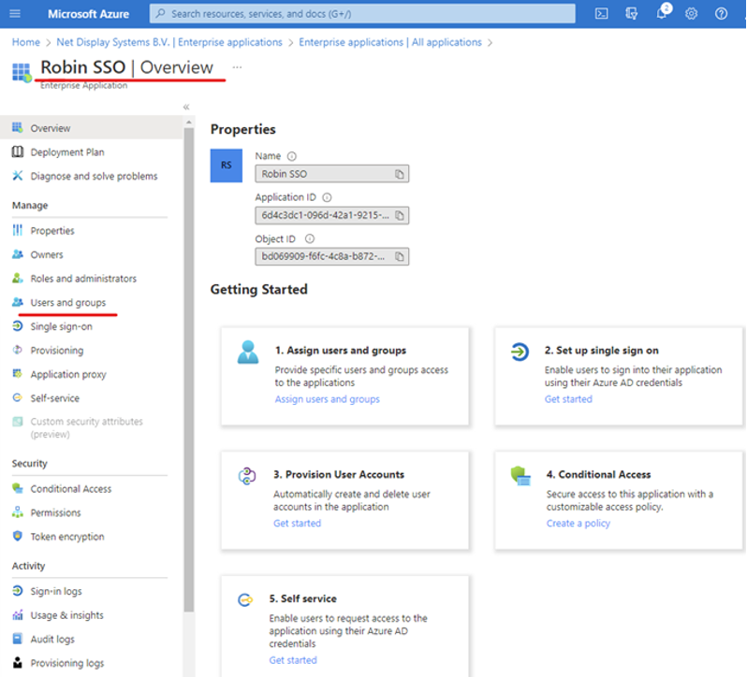The width and height of the screenshot is (747, 677).
Task: Click the scrollbar up arrow in side menu
Action: tap(189, 122)
